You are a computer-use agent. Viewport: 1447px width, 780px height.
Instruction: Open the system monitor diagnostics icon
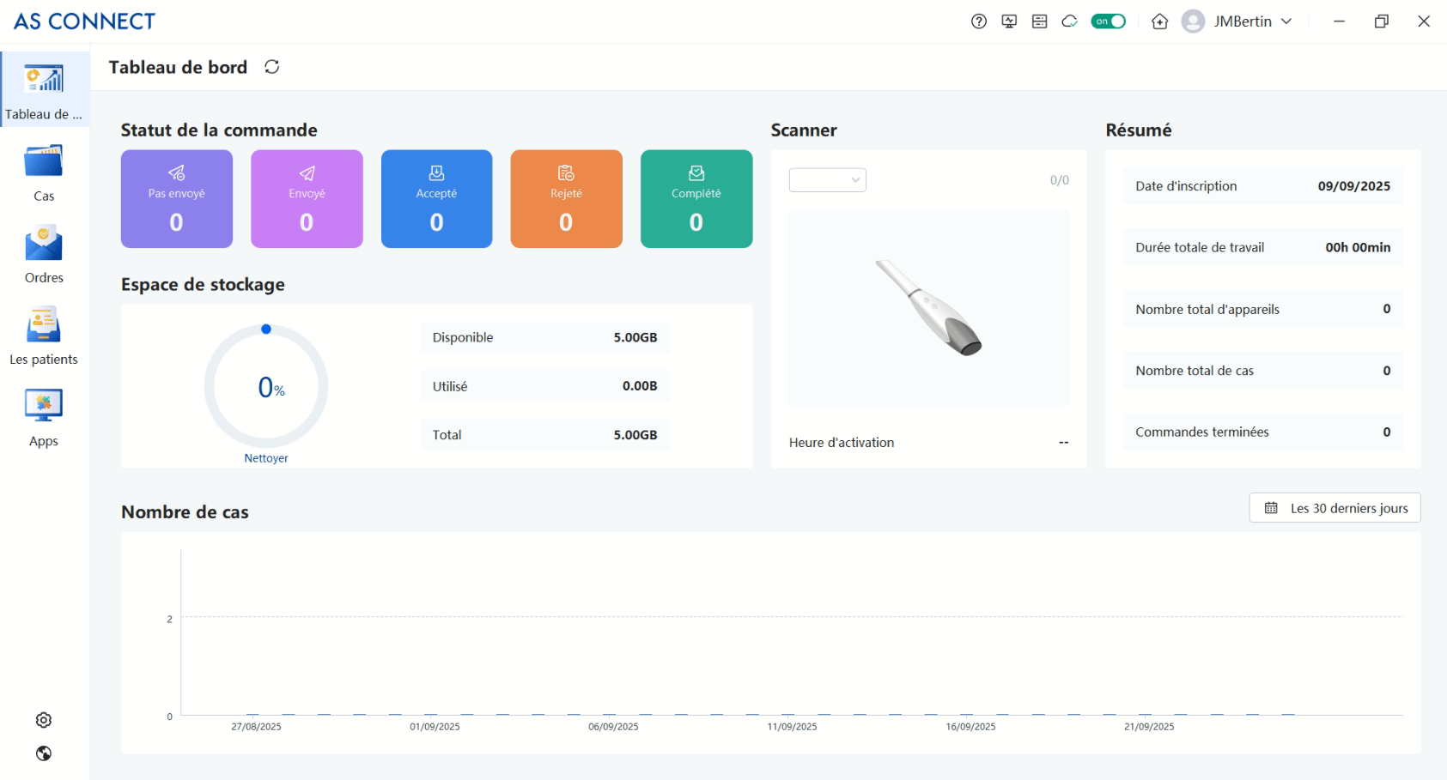click(1009, 21)
